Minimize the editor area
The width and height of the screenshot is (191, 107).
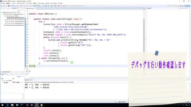coord(143,8)
